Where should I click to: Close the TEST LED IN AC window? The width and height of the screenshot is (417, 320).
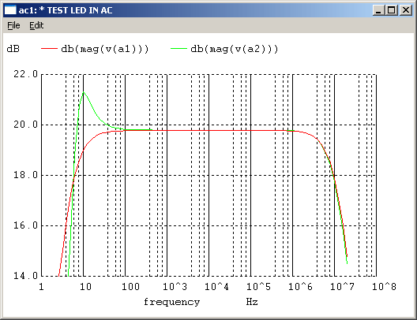click(x=406, y=10)
